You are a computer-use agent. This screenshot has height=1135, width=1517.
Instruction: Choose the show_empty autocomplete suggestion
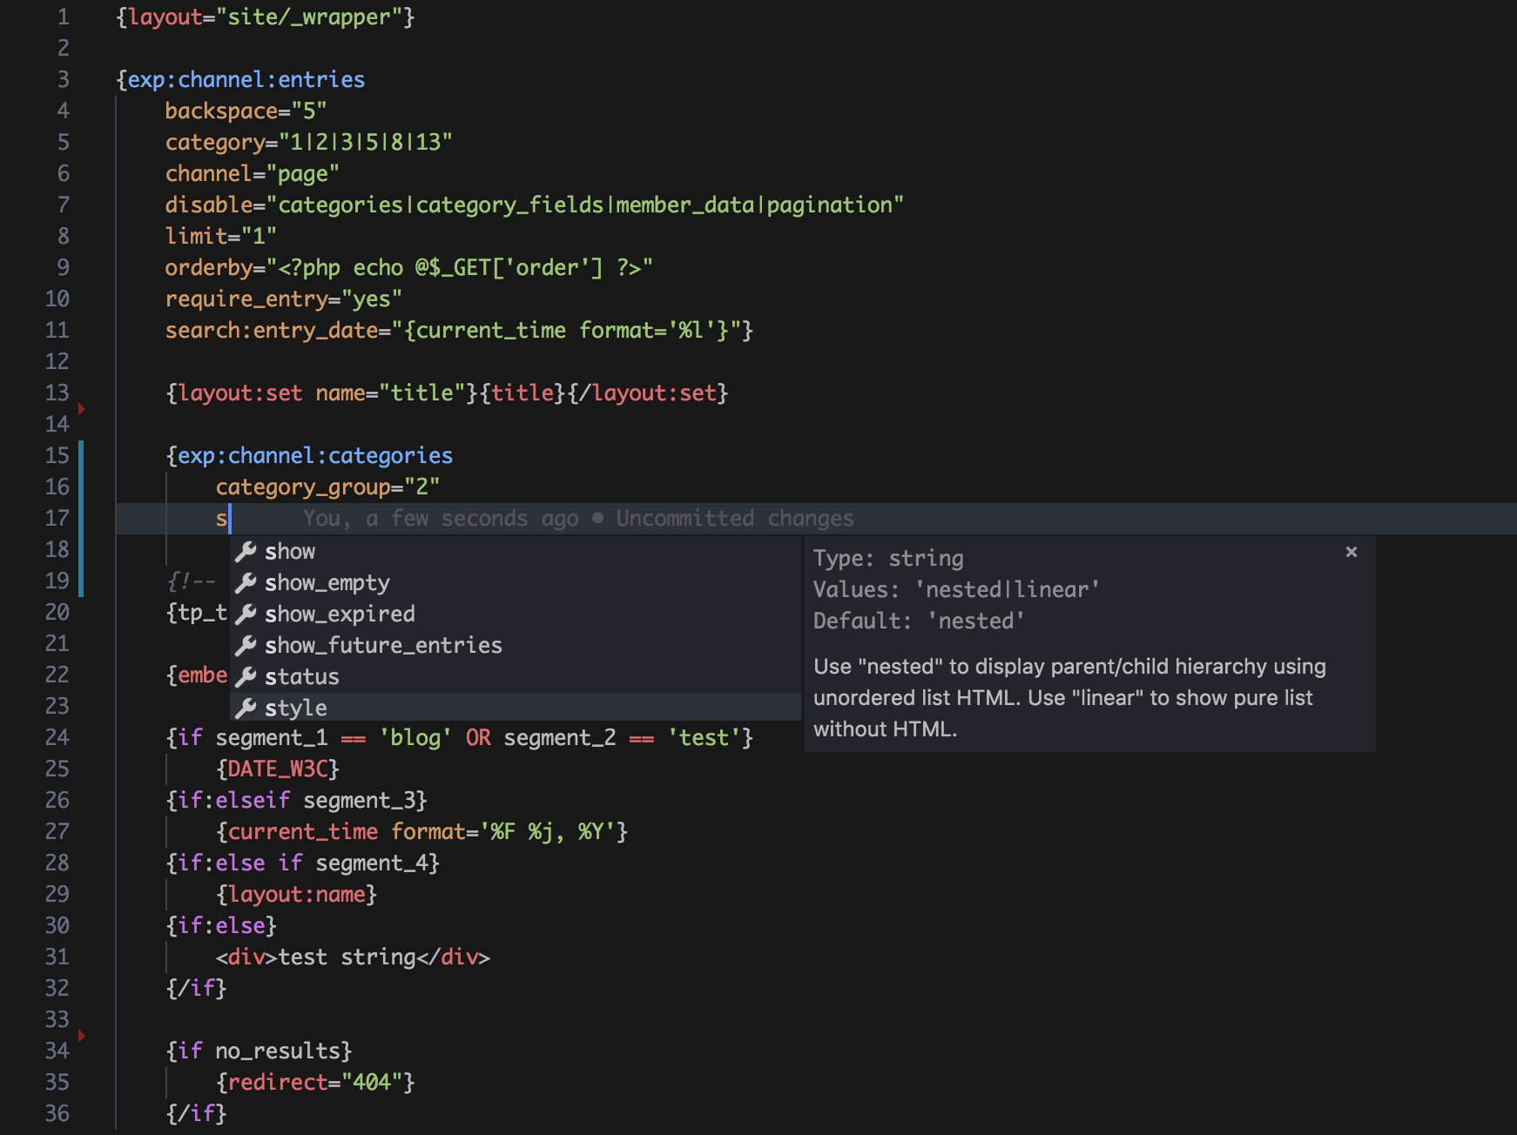(516, 582)
